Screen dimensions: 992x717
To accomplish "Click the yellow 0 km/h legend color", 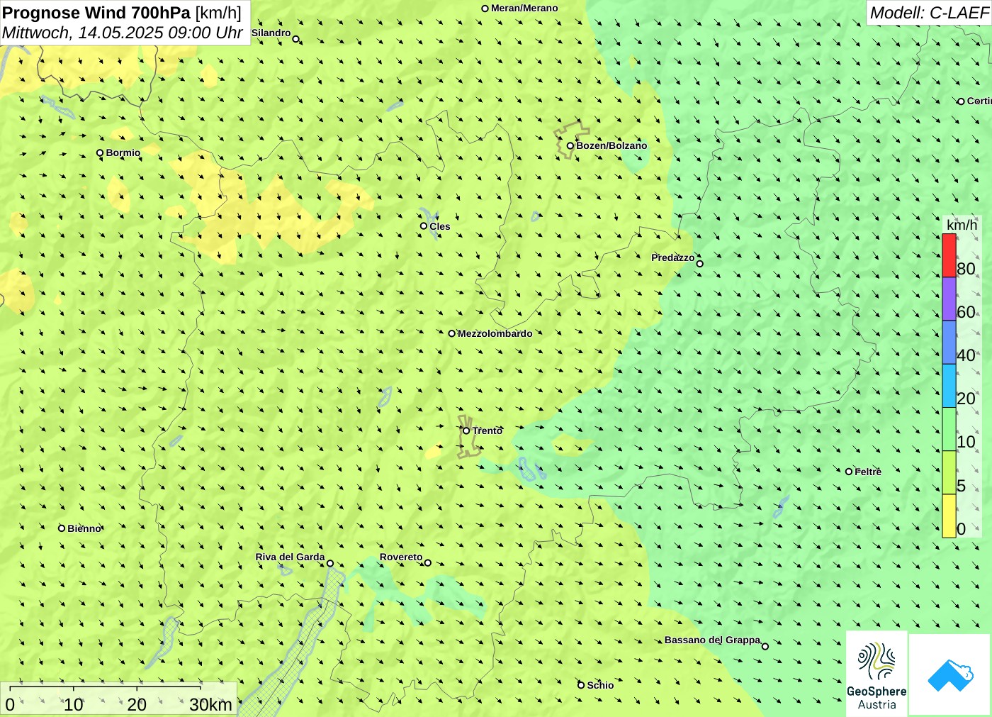I will tap(949, 516).
